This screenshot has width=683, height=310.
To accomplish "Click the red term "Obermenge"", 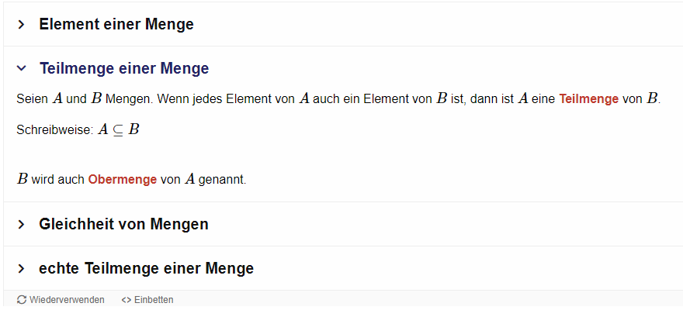I will click(x=123, y=180).
